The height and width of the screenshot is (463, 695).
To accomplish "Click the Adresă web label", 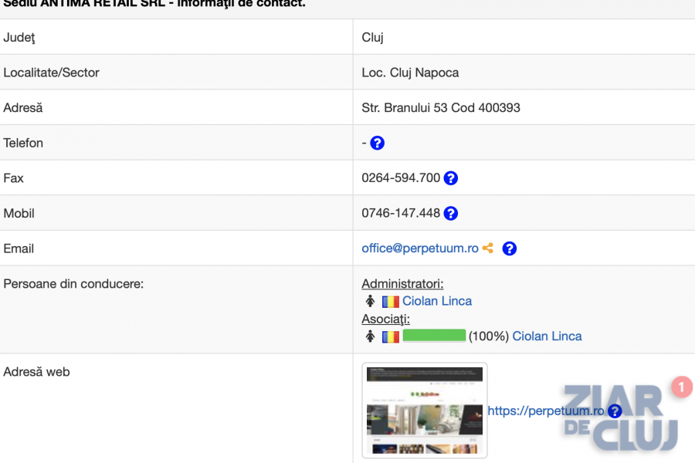I will pyautogui.click(x=36, y=372).
